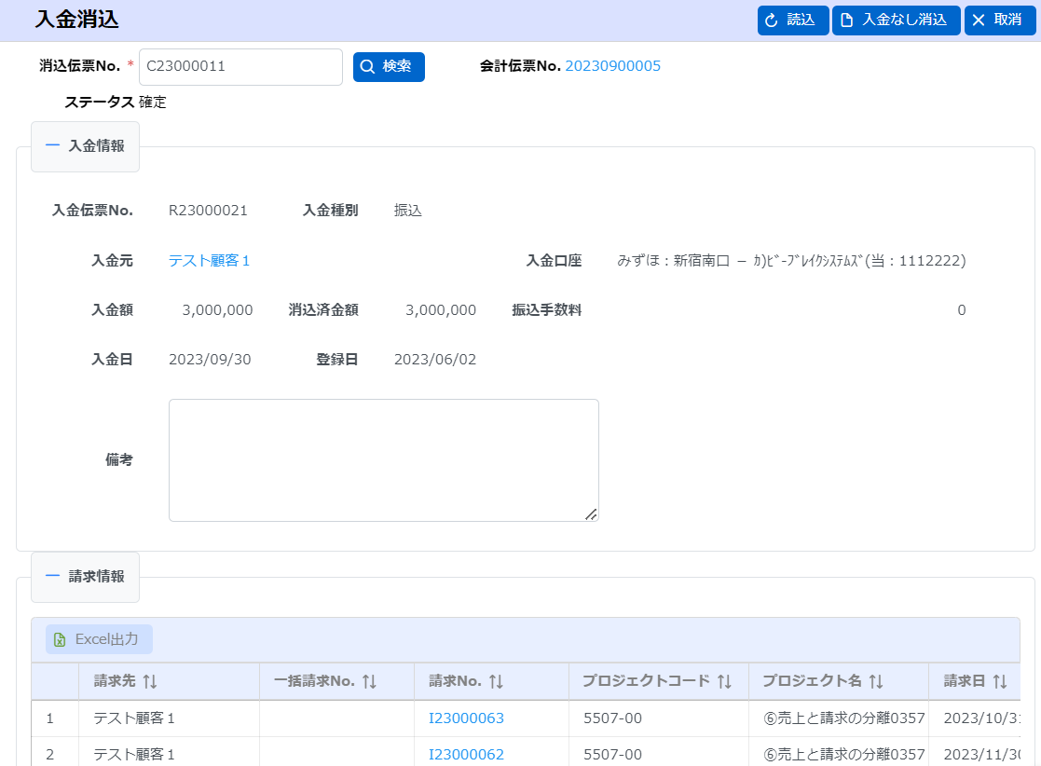The height and width of the screenshot is (766, 1041).
Task: Click inside the 備考 textarea
Action: [x=383, y=460]
